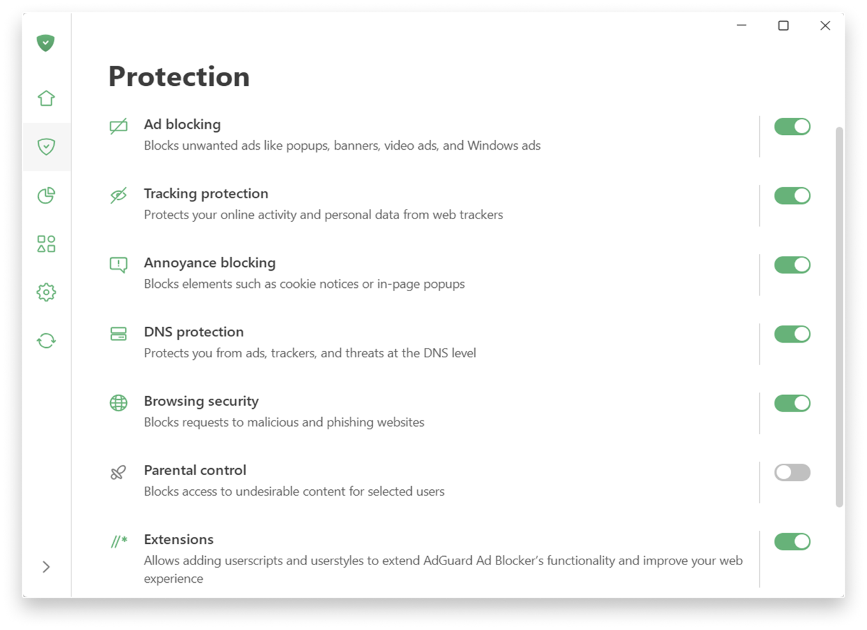Open the Extensions section
This screenshot has height=630, width=867.
click(433, 559)
